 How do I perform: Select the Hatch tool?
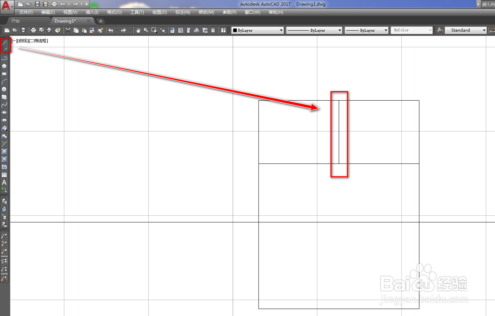tap(4, 151)
